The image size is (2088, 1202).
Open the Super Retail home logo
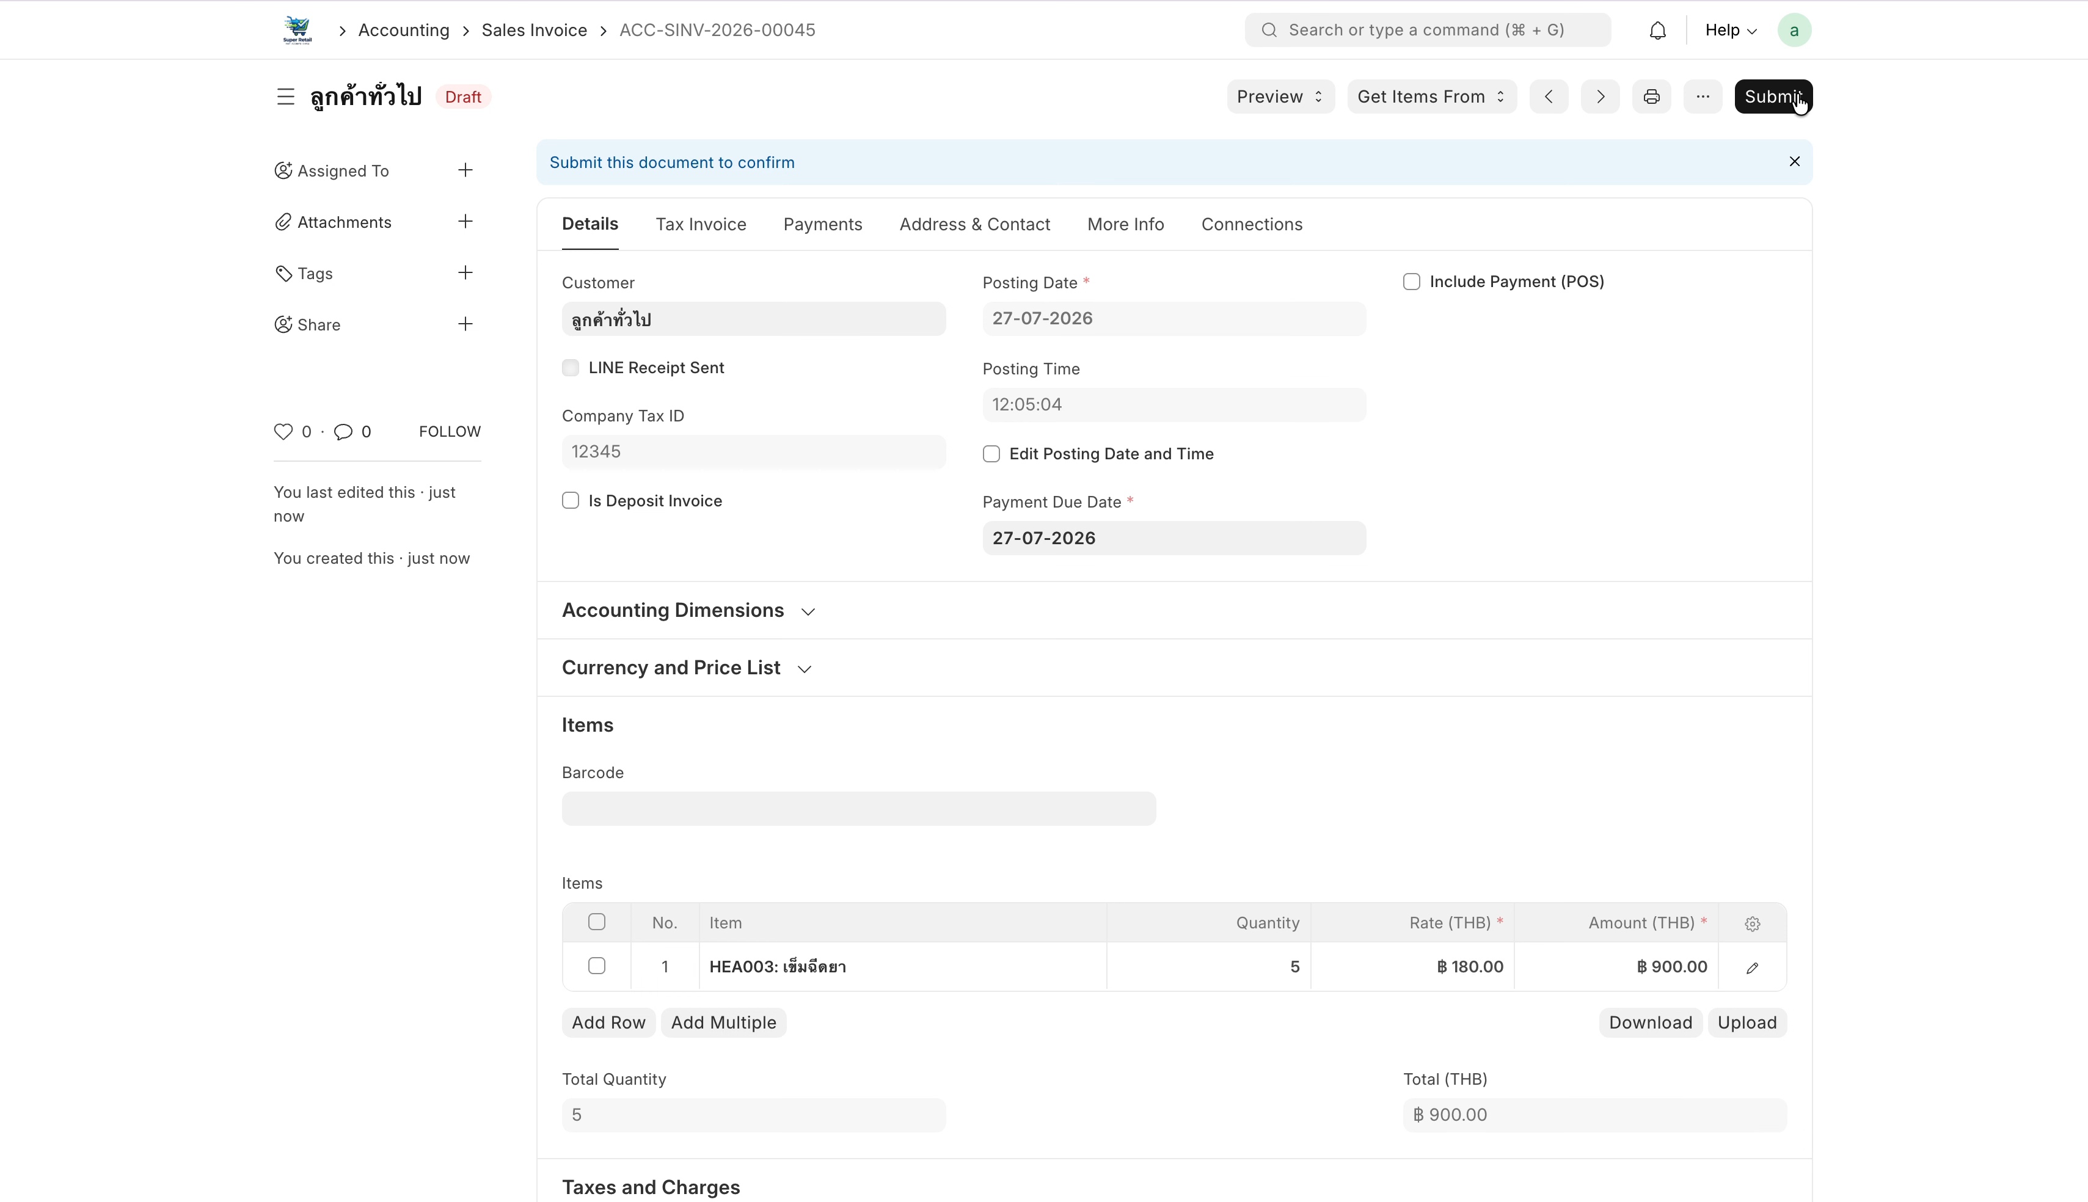pyautogui.click(x=298, y=30)
